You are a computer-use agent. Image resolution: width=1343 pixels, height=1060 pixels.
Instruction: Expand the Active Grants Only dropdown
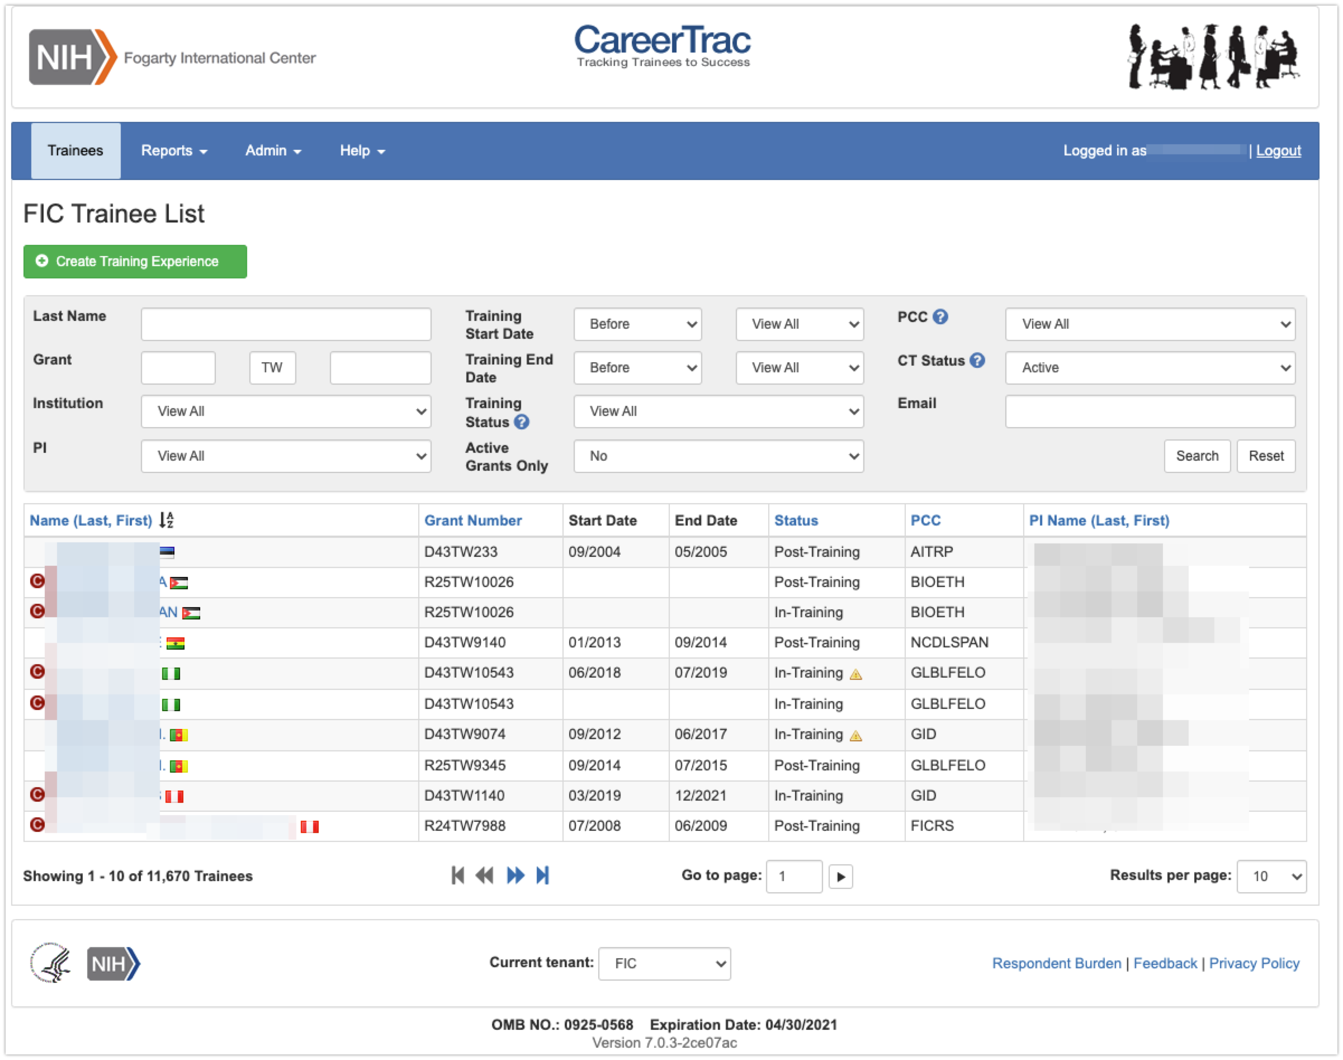click(x=718, y=456)
